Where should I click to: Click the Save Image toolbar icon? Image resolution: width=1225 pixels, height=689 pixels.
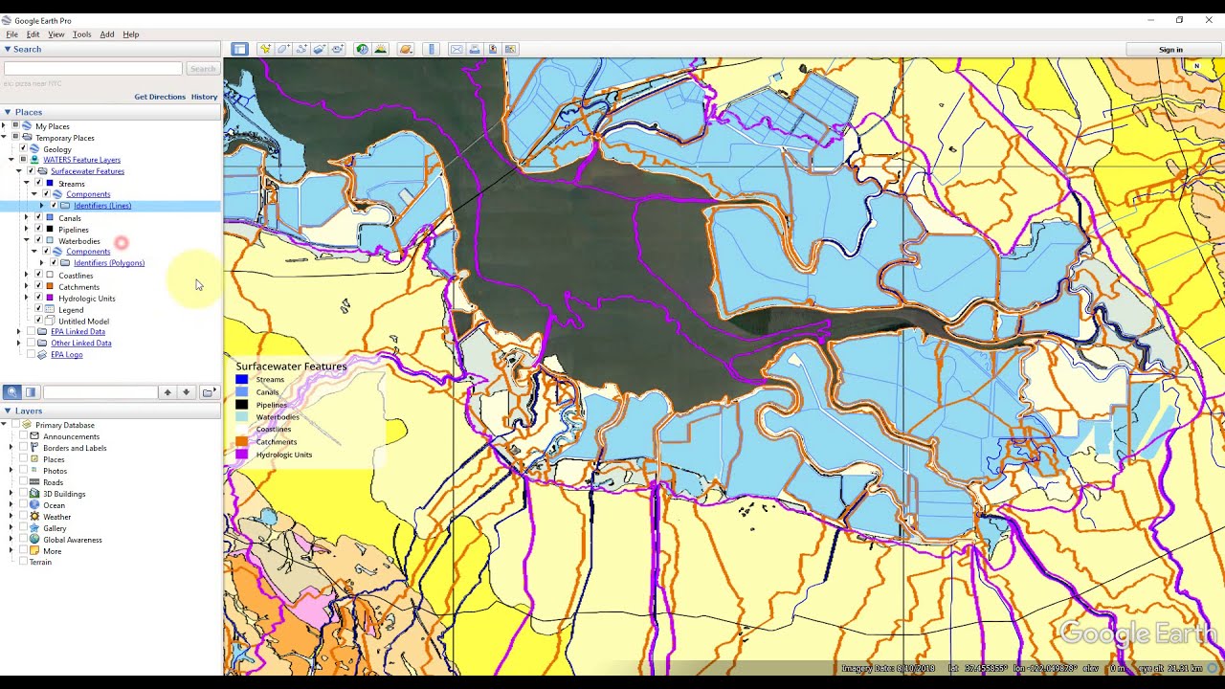point(493,49)
